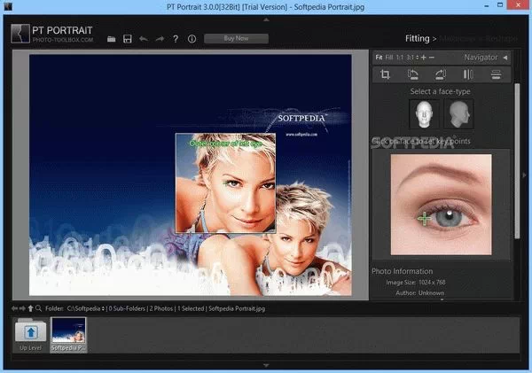The height and width of the screenshot is (373, 532).
Task: Rotate image counter-clockwise
Action: (412, 74)
